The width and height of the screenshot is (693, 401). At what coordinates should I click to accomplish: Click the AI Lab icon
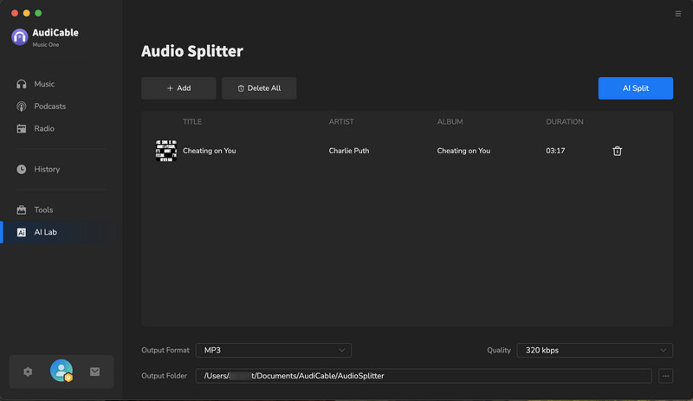(x=21, y=232)
